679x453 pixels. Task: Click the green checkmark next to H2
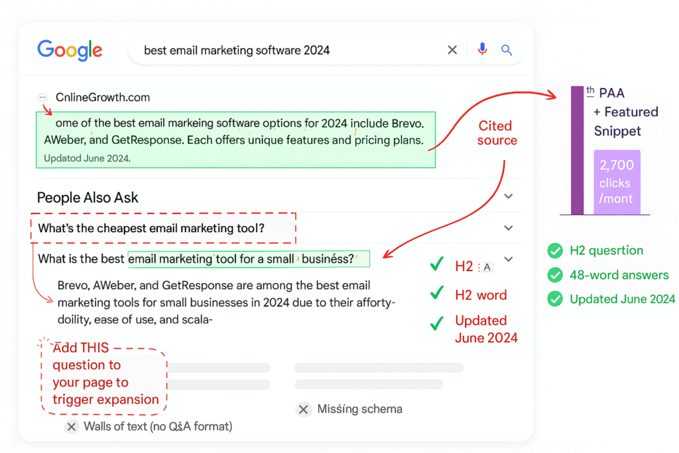pos(437,264)
